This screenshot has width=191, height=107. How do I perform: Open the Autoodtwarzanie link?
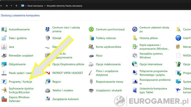click(x=19, y=29)
